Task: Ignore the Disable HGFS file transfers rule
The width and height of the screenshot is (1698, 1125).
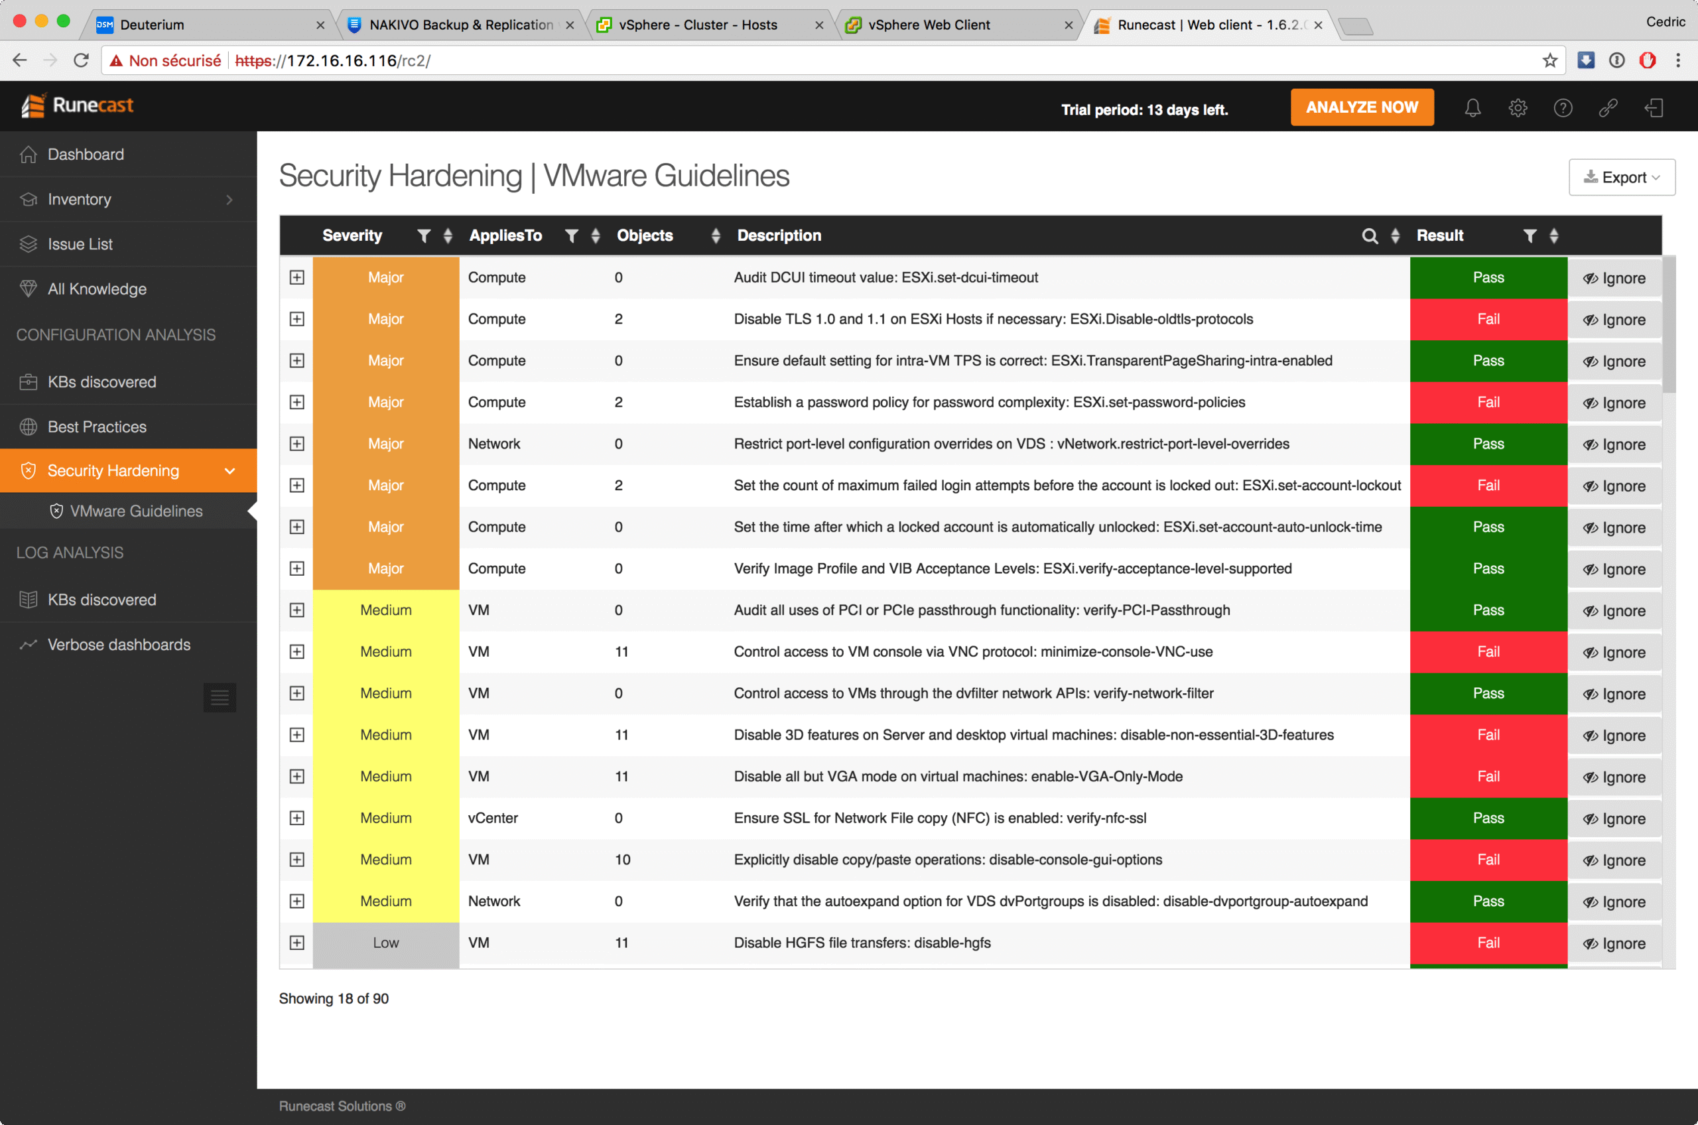Action: coord(1614,943)
